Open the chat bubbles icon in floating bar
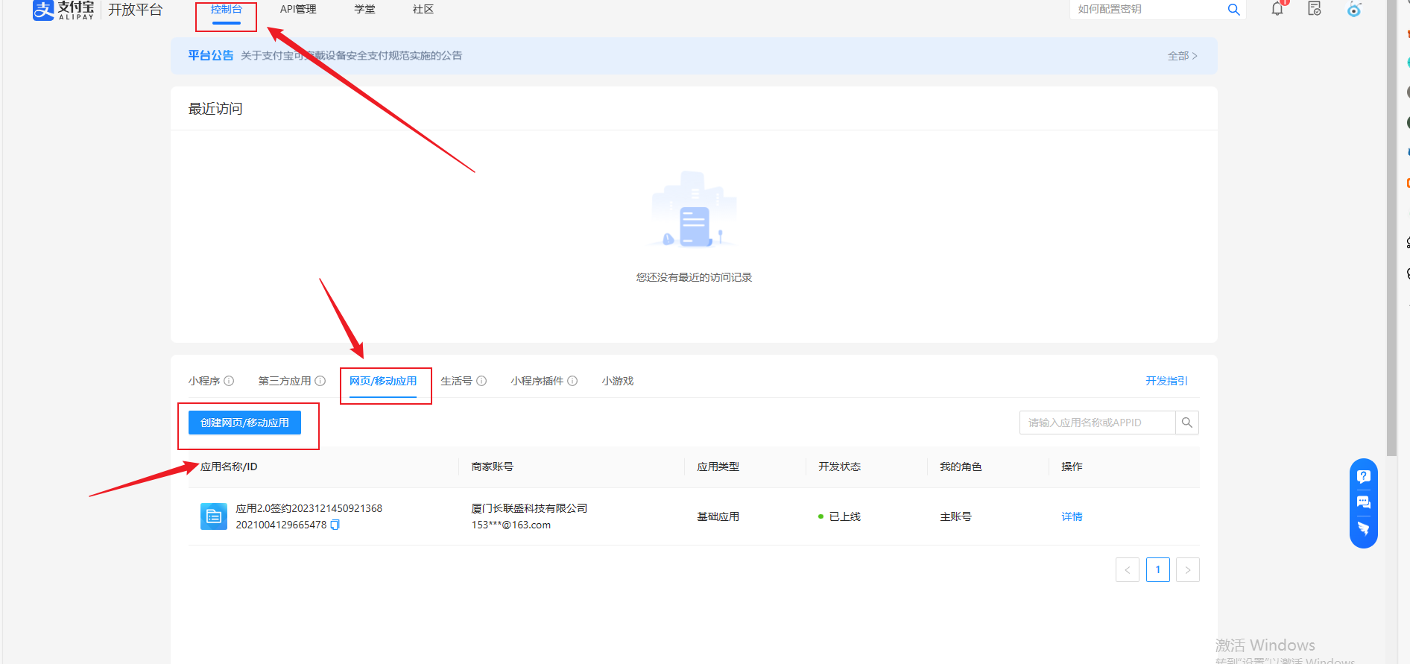Screen dimensions: 1410x664 coord(1363,502)
